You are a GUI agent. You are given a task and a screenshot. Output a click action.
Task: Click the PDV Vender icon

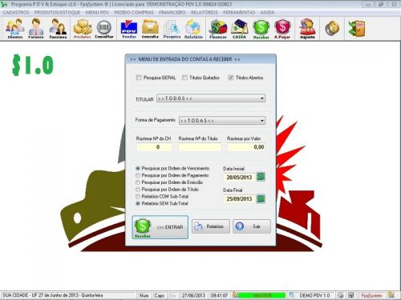click(x=129, y=29)
